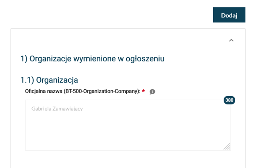This screenshot has height=168, width=253.
Task: Open the info tooltip beside Oficjalna nazwa
Action: pyautogui.click(x=152, y=92)
